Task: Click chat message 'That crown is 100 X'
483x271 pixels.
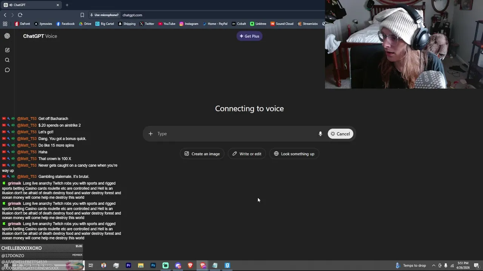Action: click(55, 159)
